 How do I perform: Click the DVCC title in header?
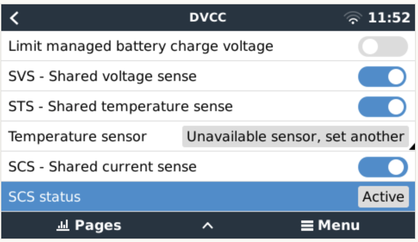pyautogui.click(x=208, y=18)
